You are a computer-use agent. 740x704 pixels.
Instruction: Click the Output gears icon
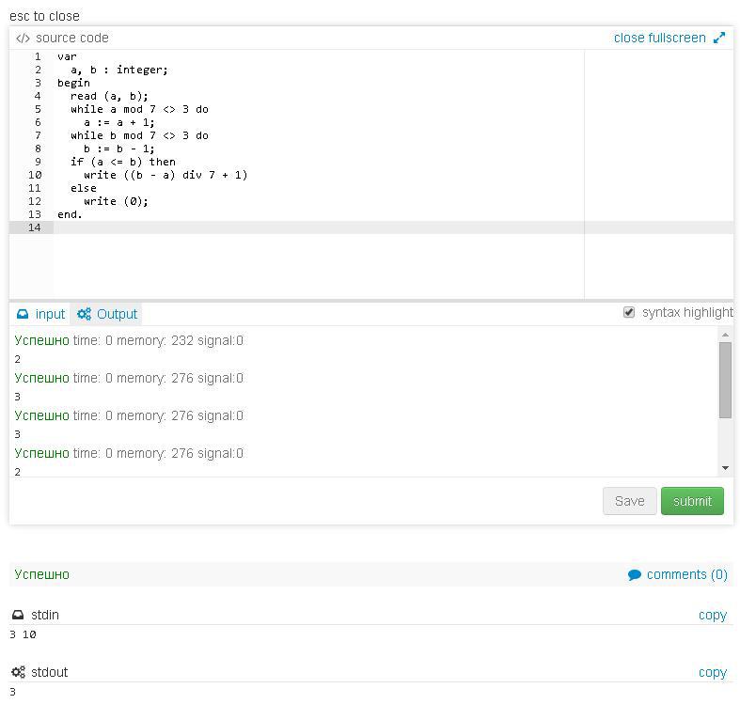tap(85, 314)
